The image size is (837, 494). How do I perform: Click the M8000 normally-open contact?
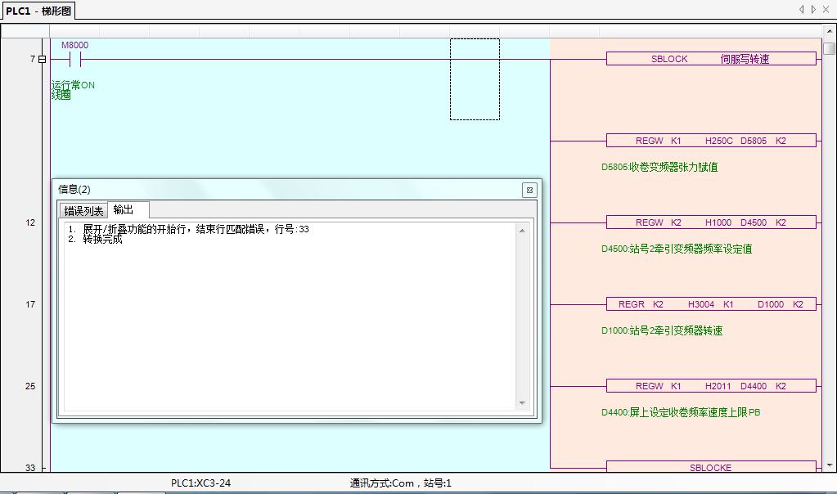tap(75, 59)
